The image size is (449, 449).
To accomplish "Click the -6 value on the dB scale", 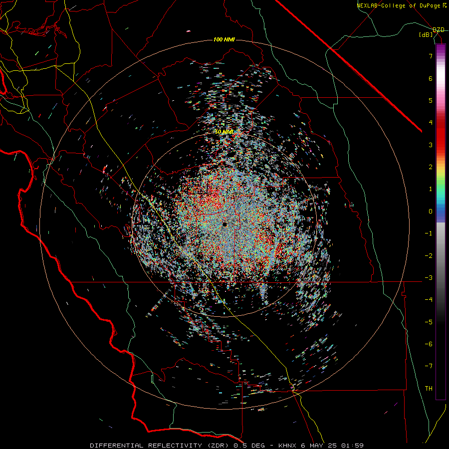I will (429, 344).
